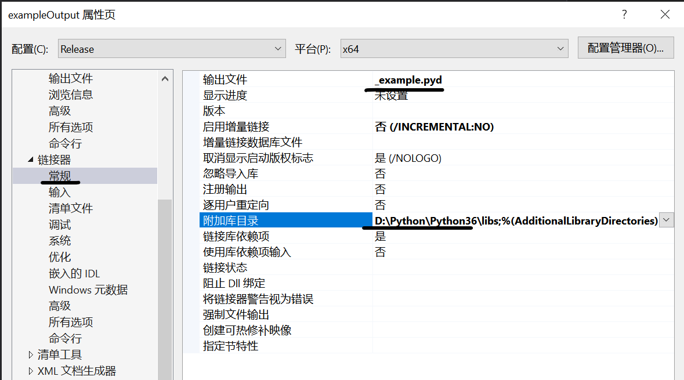684x380 pixels.
Task: Open the 附加库目录 value dropdown arrow
Action: [x=666, y=220]
